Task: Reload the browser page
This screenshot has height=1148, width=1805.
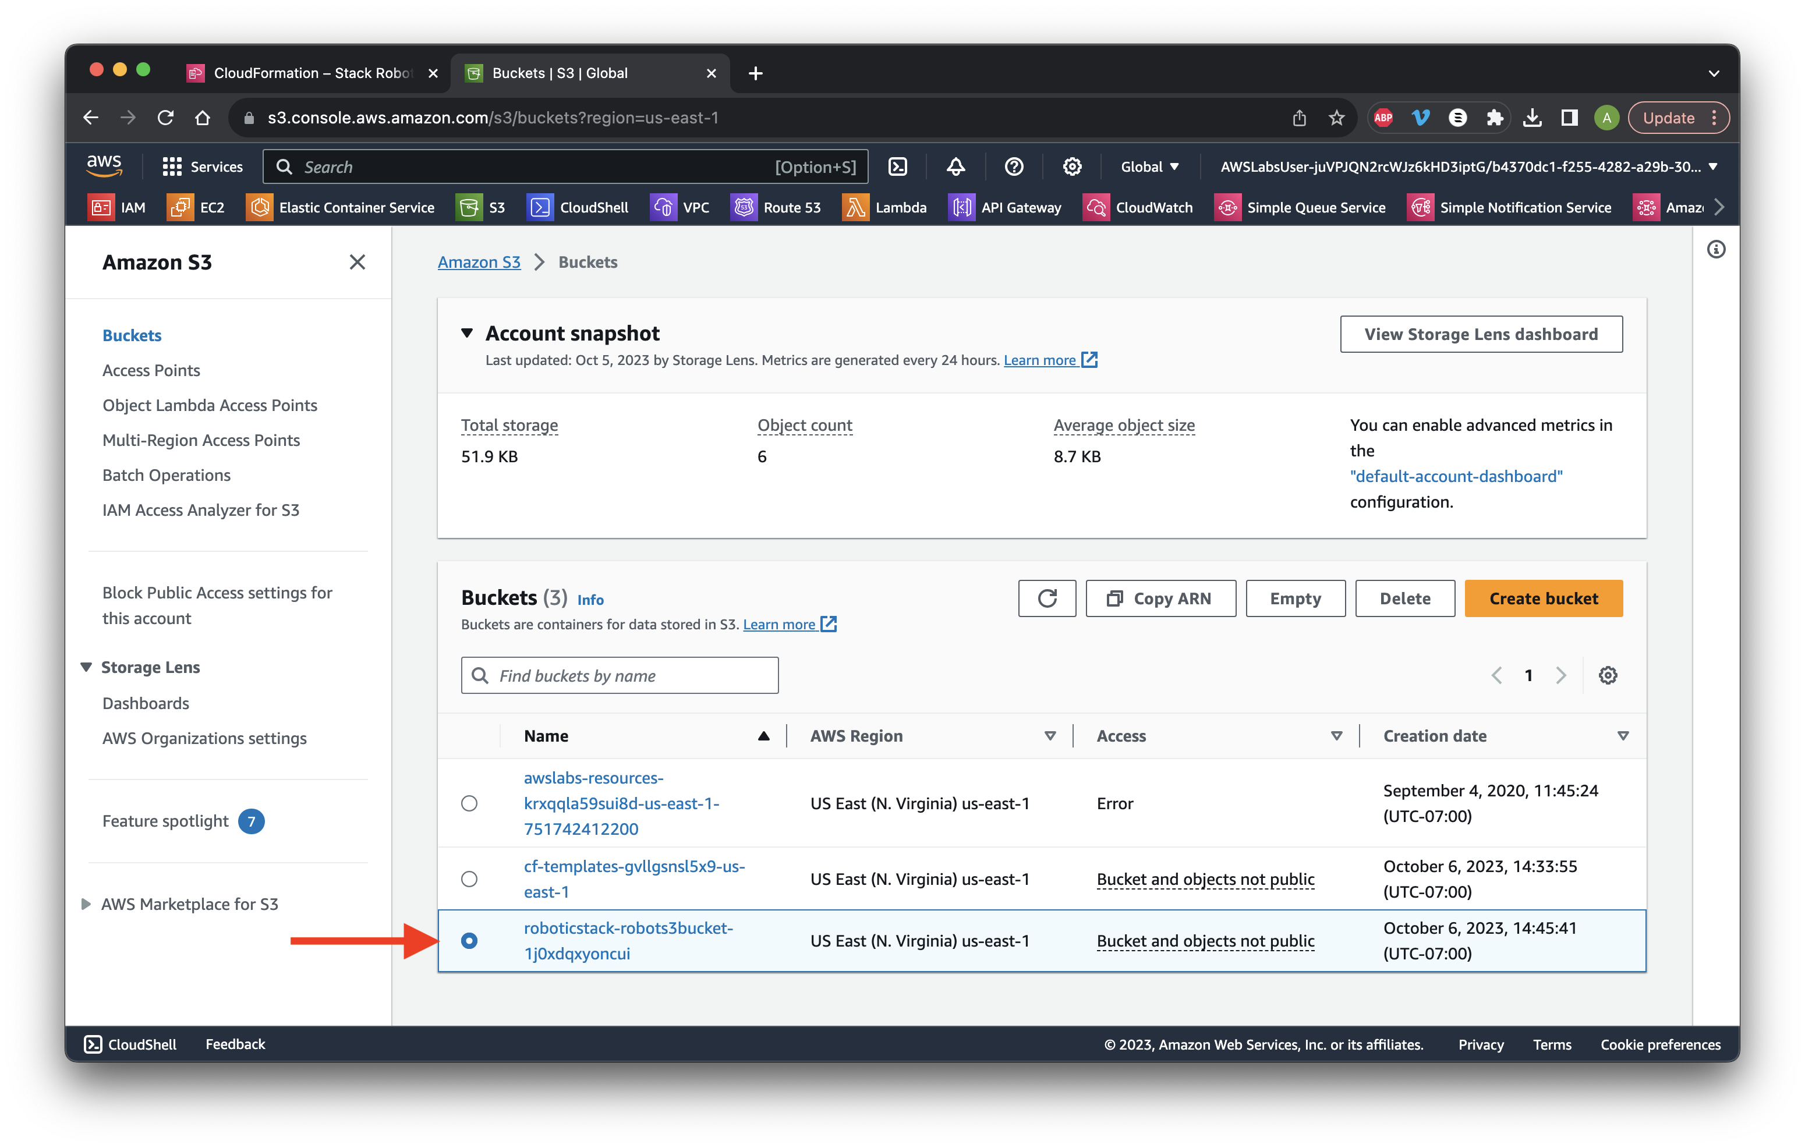Action: (x=166, y=118)
